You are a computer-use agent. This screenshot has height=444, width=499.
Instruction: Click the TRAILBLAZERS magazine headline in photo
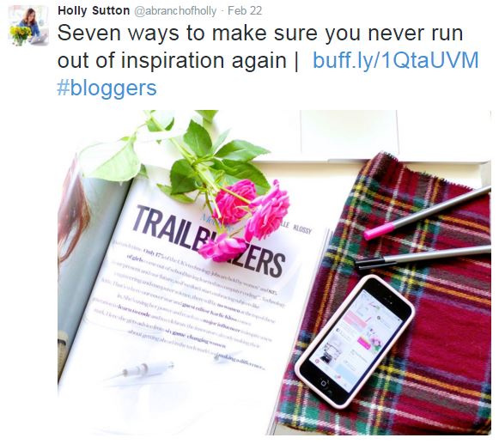209,240
